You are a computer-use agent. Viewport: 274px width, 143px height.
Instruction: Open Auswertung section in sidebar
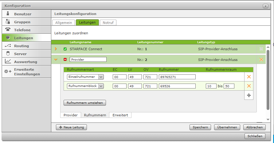(x=26, y=62)
